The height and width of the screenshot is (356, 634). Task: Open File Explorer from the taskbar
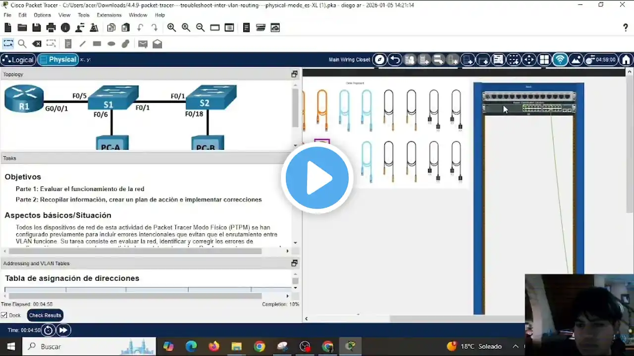pos(237,346)
